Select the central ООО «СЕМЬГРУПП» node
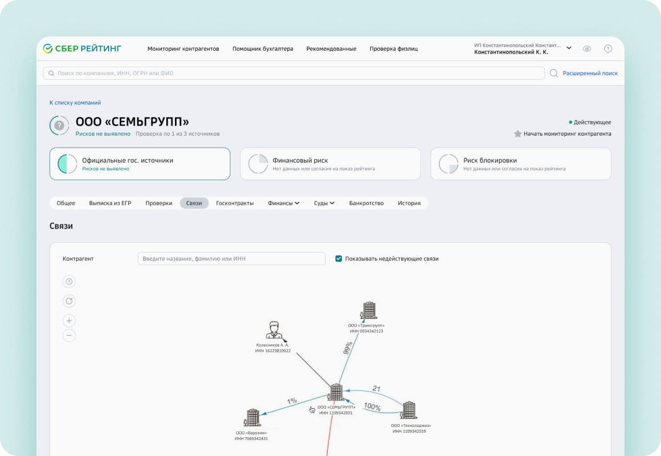 [x=336, y=392]
